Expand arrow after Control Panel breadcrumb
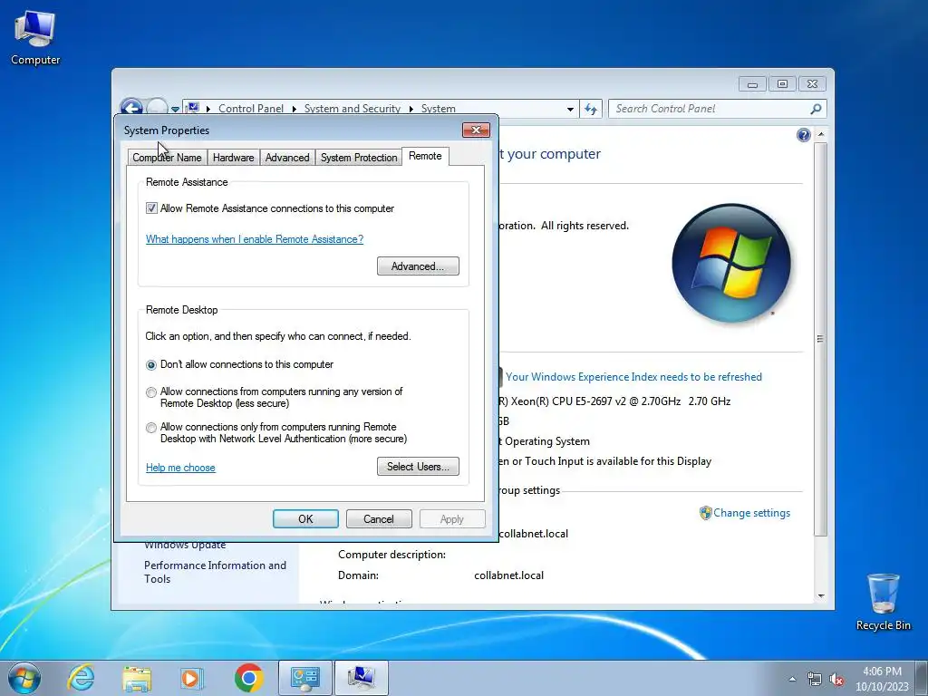 point(295,109)
